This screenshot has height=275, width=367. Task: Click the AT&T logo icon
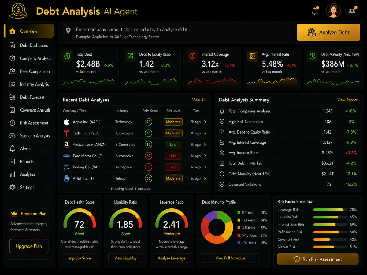[x=66, y=178]
